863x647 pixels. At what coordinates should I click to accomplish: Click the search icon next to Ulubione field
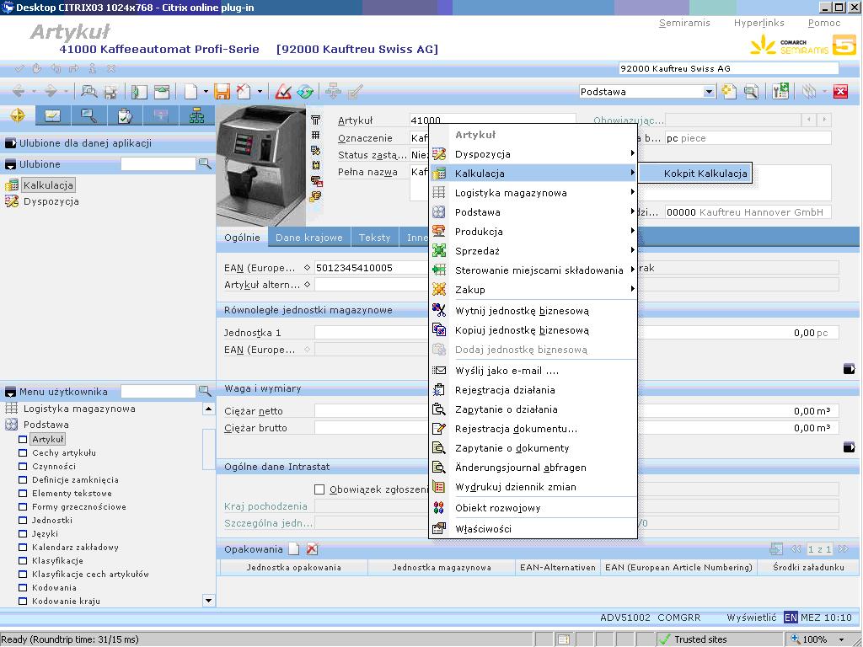205,164
